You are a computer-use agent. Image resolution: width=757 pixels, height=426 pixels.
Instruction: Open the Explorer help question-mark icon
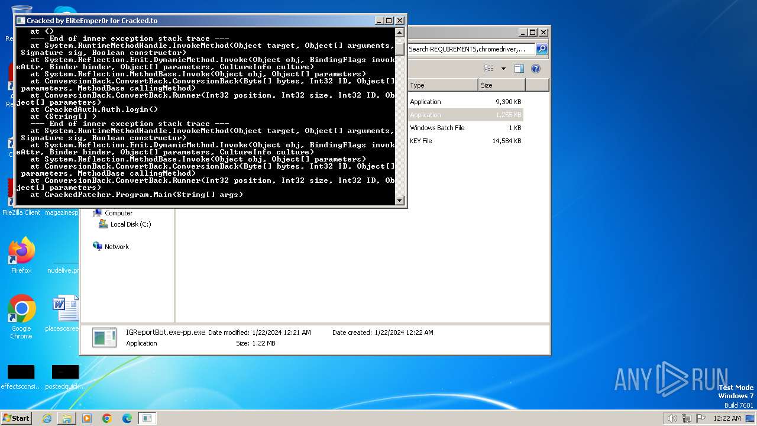pyautogui.click(x=535, y=69)
